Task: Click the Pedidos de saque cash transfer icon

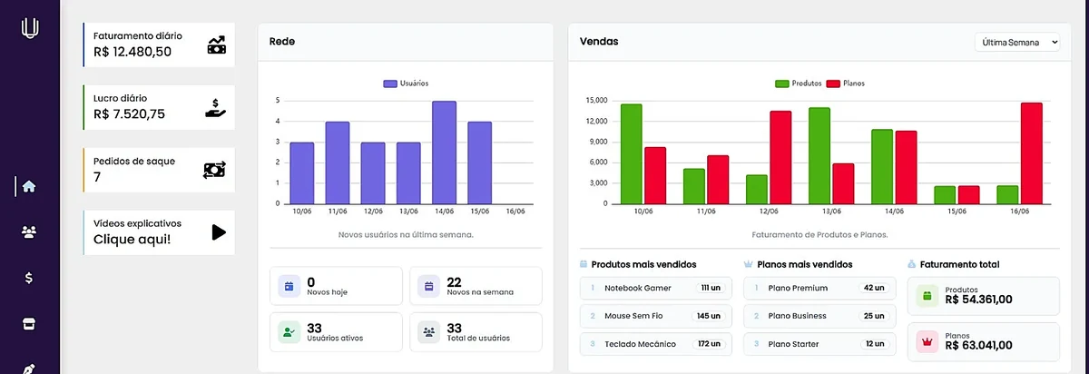Action: coord(215,170)
